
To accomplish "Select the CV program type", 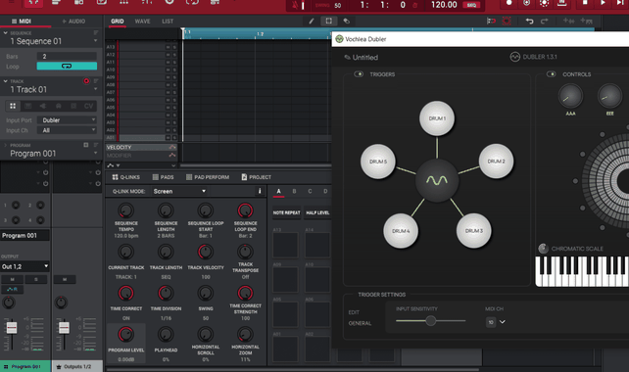I will pyautogui.click(x=88, y=106).
